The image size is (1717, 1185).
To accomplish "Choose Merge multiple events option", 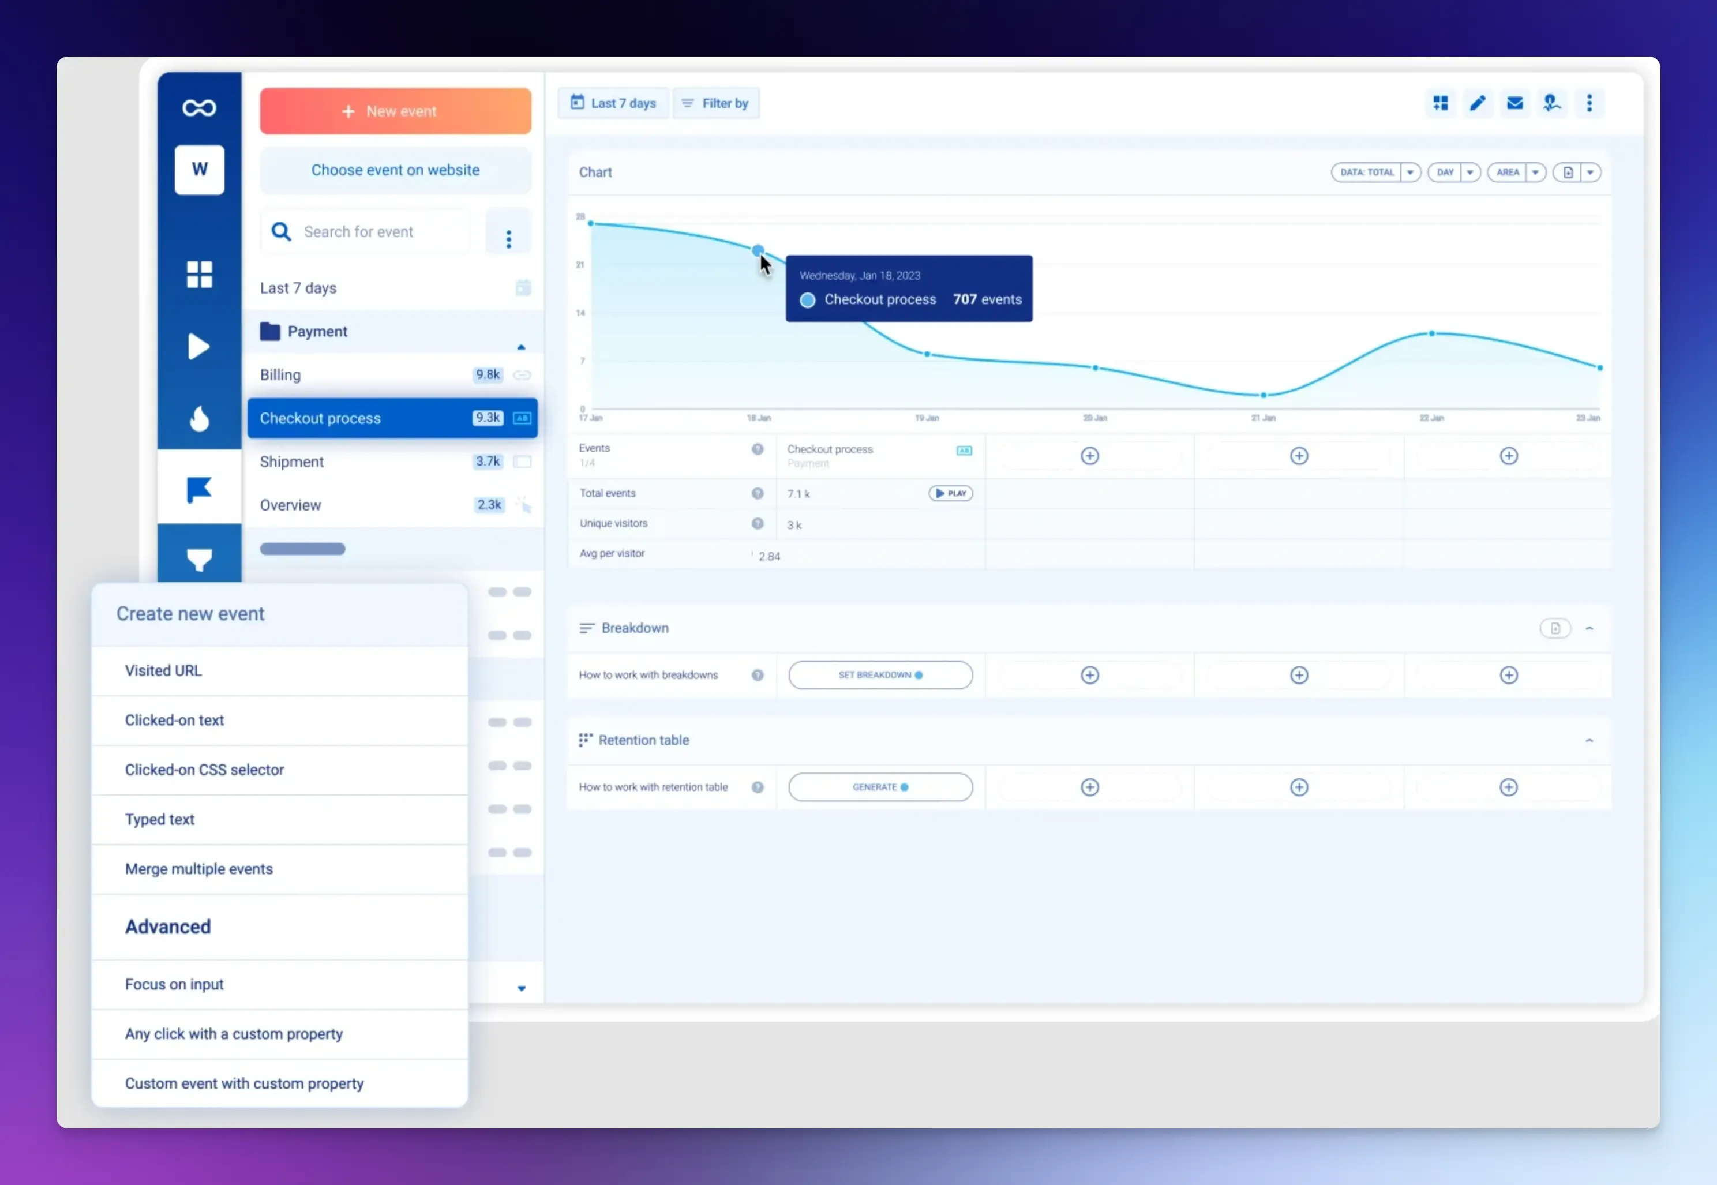I will click(x=199, y=869).
